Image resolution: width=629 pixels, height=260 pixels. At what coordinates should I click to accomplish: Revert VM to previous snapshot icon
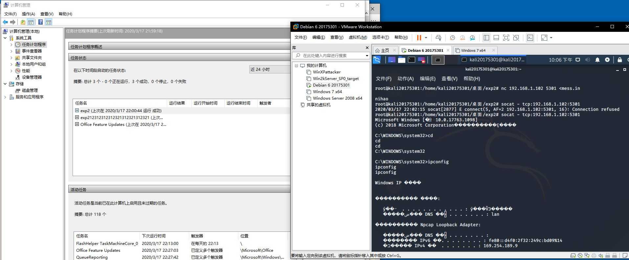(462, 38)
